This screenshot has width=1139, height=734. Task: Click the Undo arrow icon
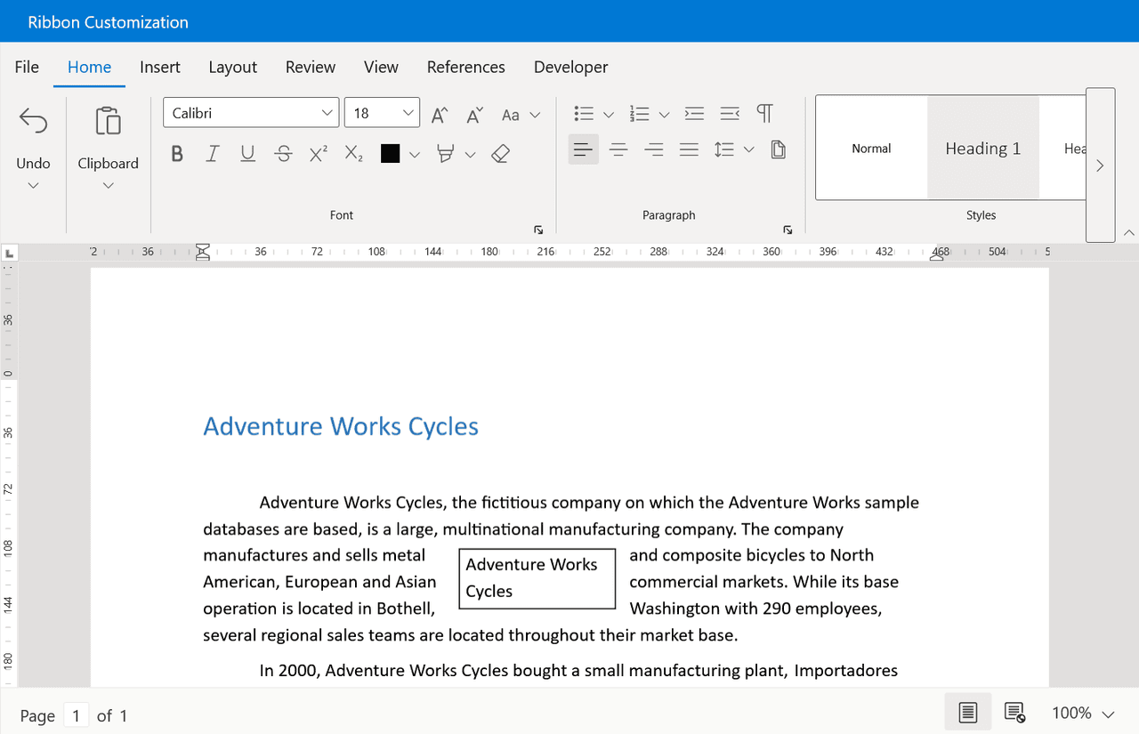pyautogui.click(x=33, y=121)
